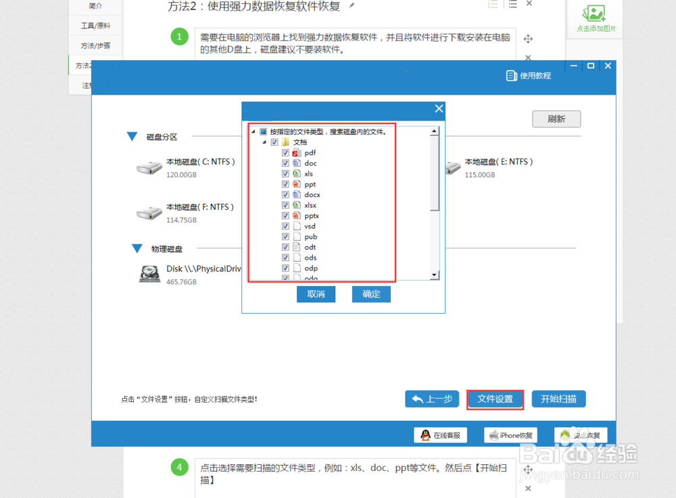Open the 使用教程 tutorial book icon
Image resolution: width=676 pixels, height=498 pixels.
(511, 75)
